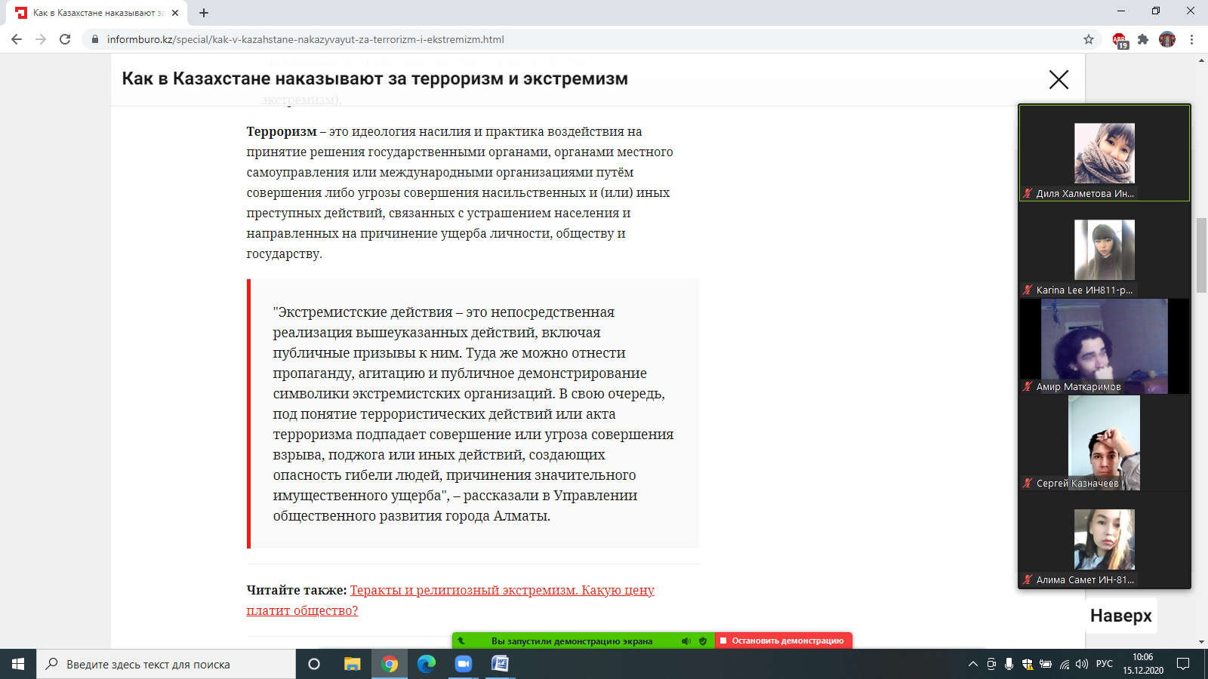Click the microphone tray icon

[x=1009, y=664]
